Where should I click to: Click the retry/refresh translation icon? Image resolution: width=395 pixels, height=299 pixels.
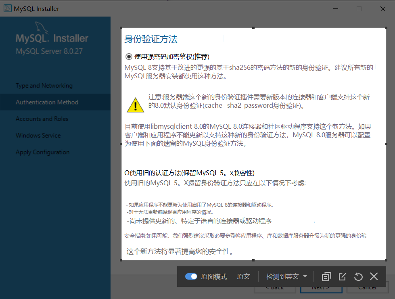[358, 276]
